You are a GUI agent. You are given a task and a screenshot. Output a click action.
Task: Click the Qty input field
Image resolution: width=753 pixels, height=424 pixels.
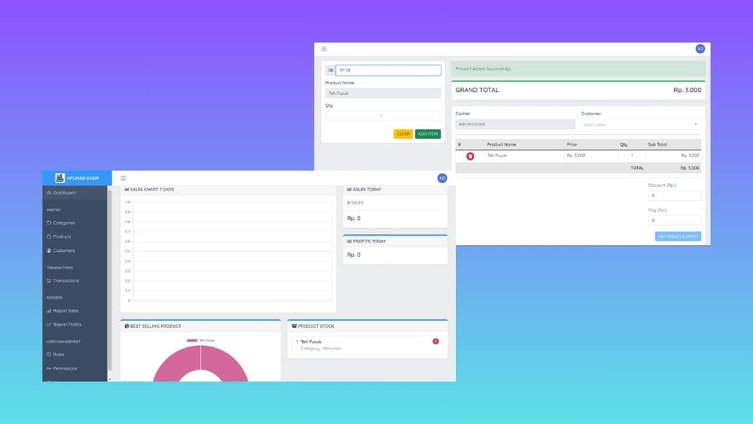[383, 116]
